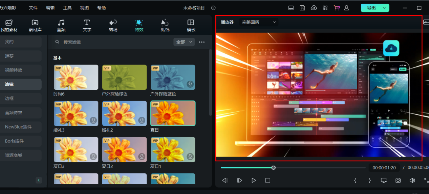The height and width of the screenshot is (194, 429).
Task: Download the 夏日1 filter
Action: point(190,157)
